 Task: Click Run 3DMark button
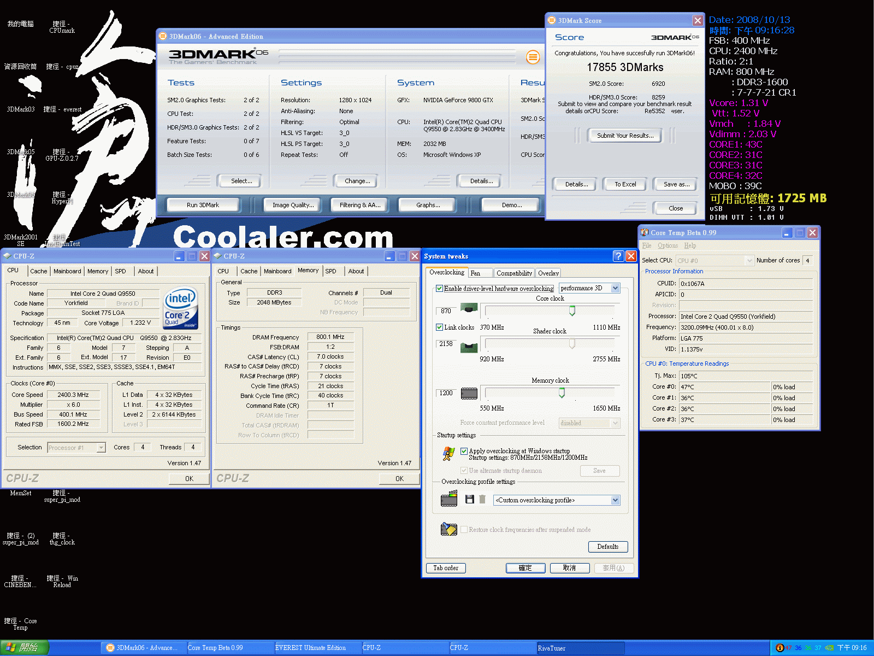pos(203,205)
